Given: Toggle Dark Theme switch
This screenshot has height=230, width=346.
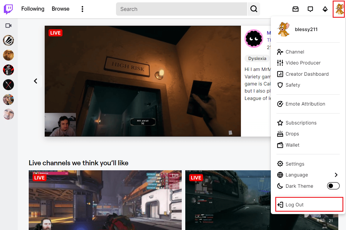Looking at the screenshot, I should 333,186.
